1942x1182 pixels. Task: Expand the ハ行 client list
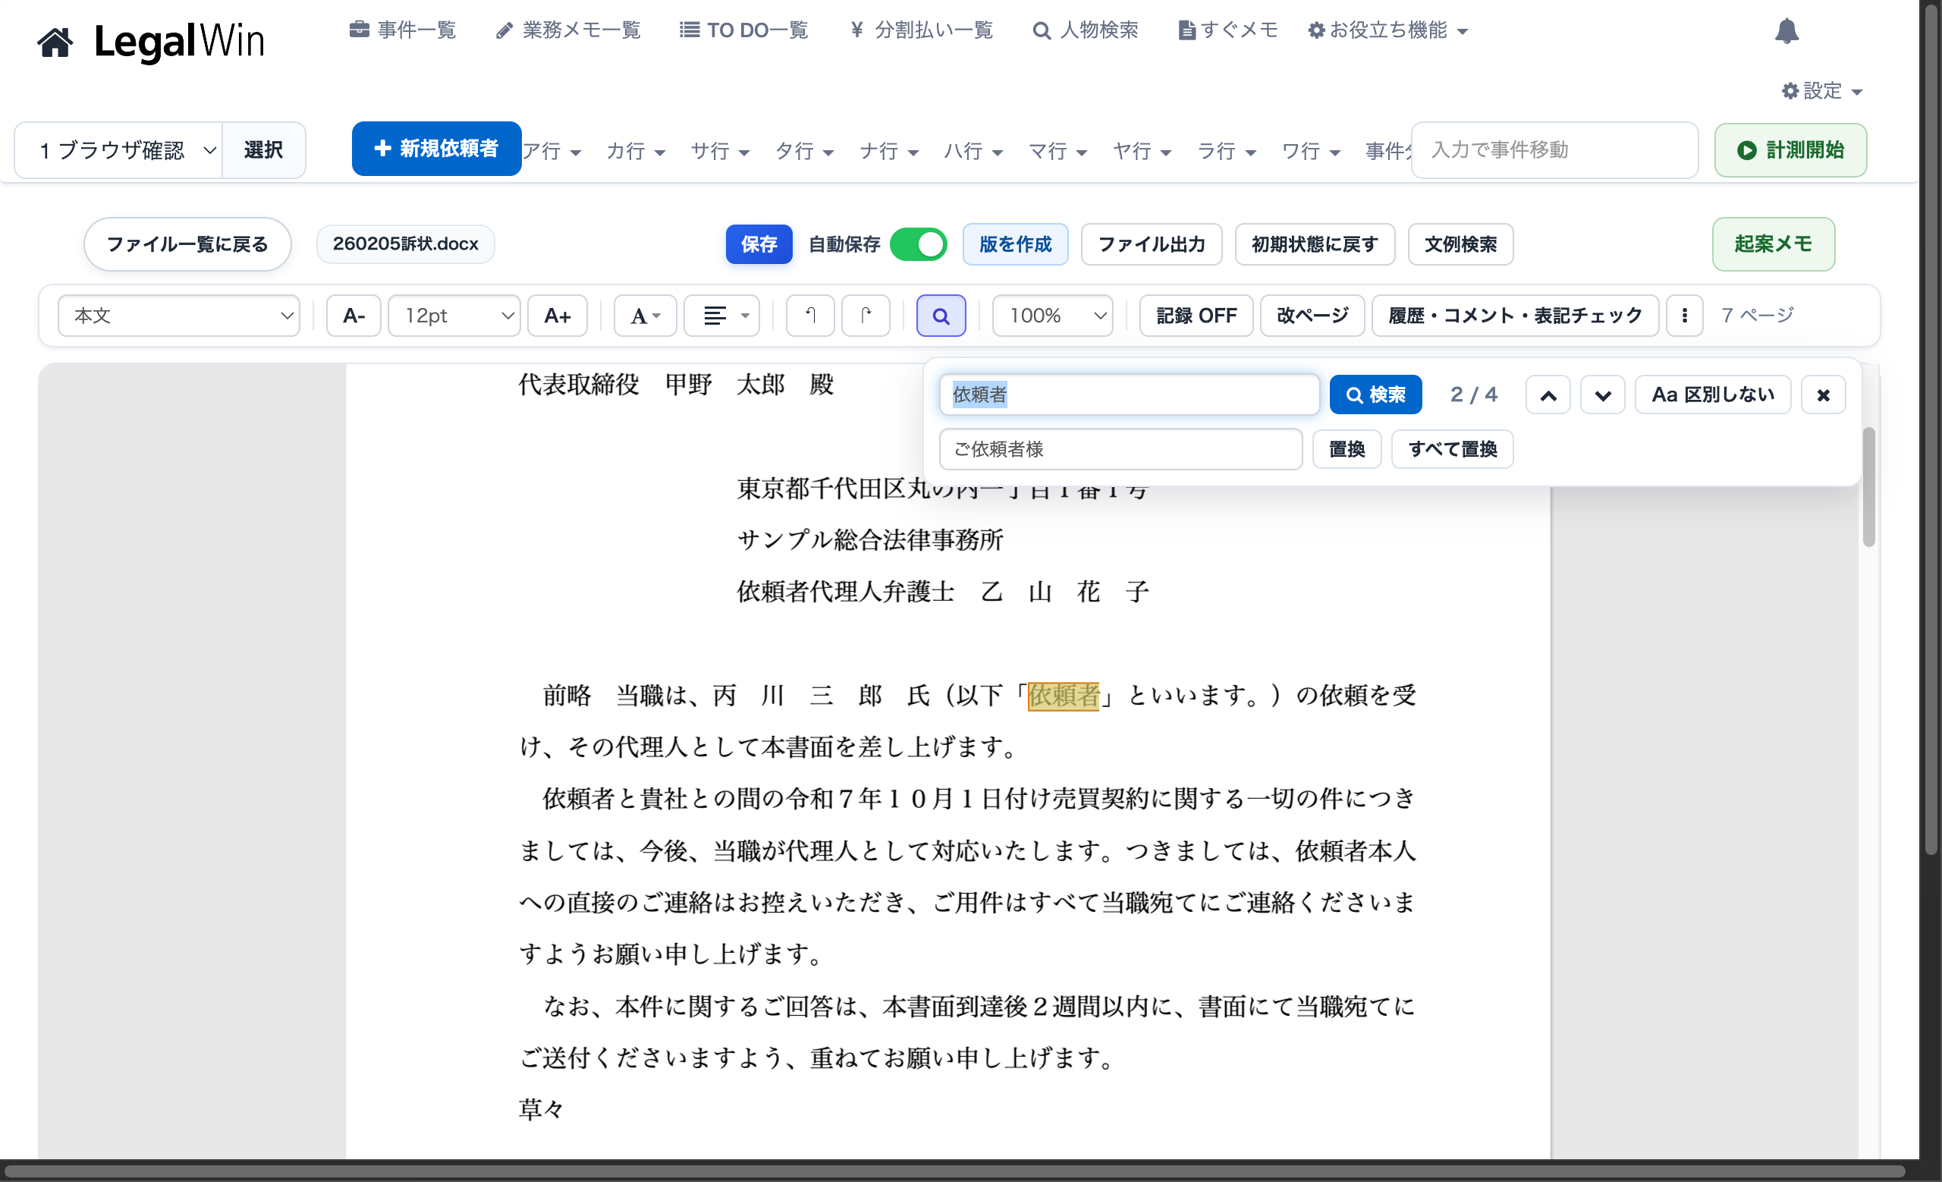(x=973, y=150)
